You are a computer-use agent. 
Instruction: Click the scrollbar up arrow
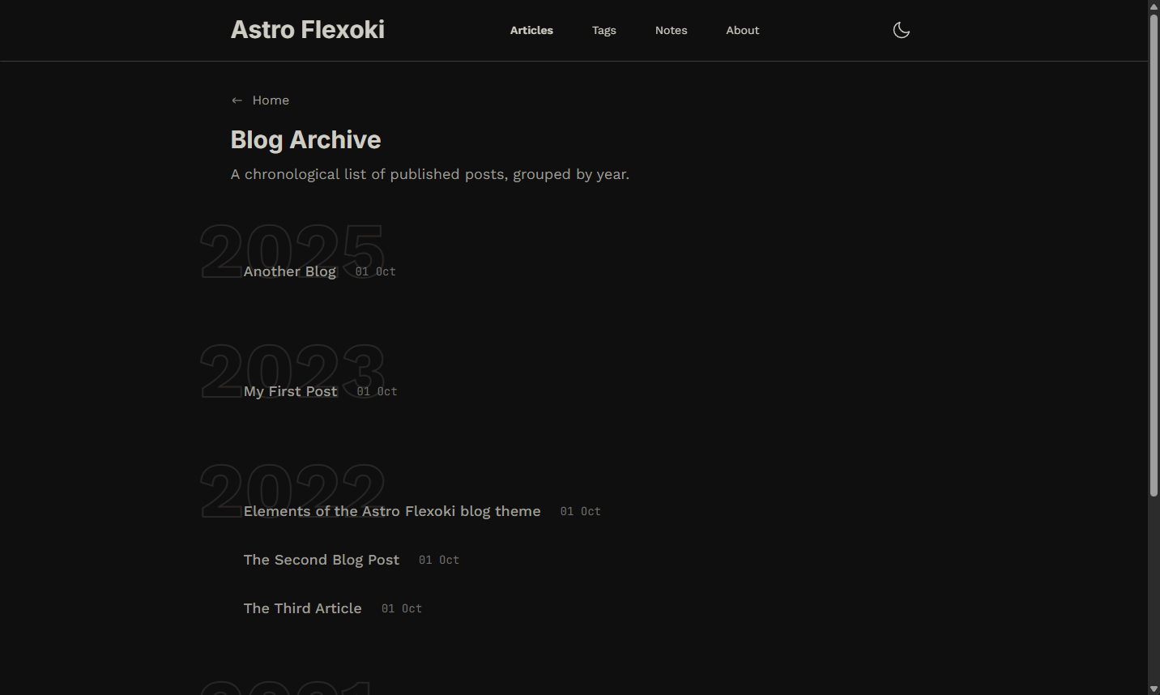pyautogui.click(x=1154, y=6)
